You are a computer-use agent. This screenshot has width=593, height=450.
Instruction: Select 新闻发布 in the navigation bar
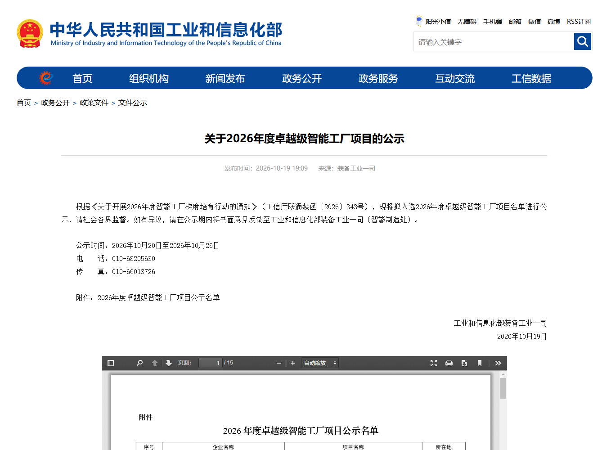pos(225,78)
